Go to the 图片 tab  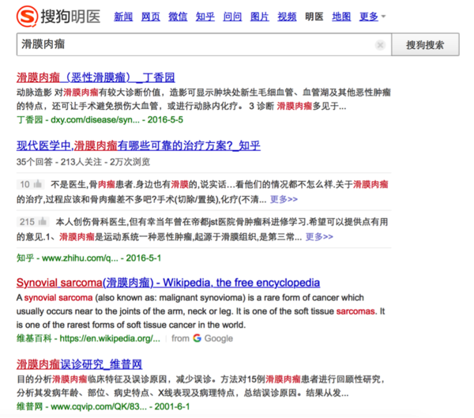click(259, 17)
